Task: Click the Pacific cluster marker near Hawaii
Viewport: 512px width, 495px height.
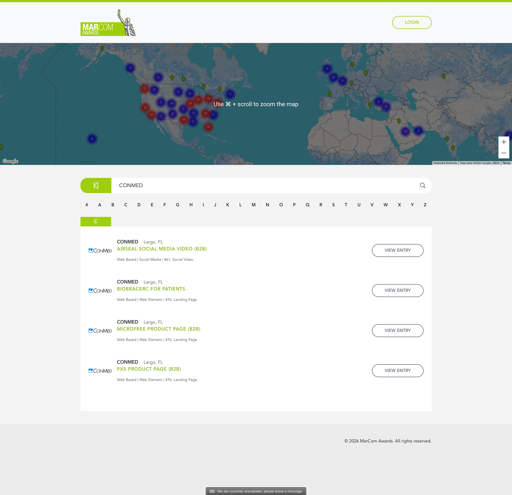Action: coord(92,139)
